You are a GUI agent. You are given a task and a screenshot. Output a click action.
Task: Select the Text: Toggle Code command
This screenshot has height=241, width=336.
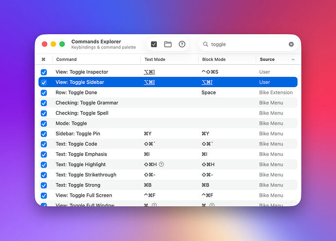tap(76, 144)
